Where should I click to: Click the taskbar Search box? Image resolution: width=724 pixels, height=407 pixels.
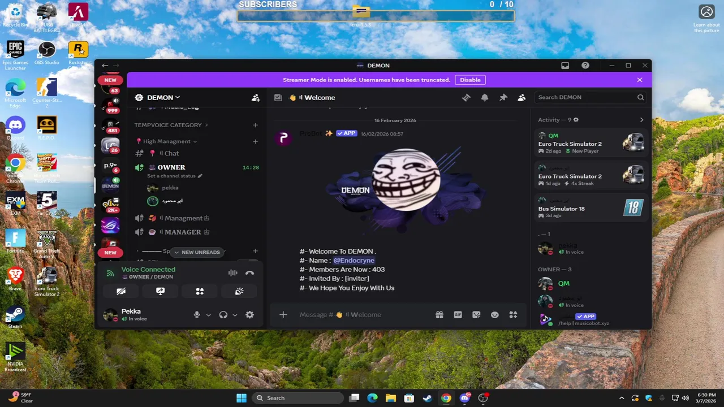click(297, 398)
